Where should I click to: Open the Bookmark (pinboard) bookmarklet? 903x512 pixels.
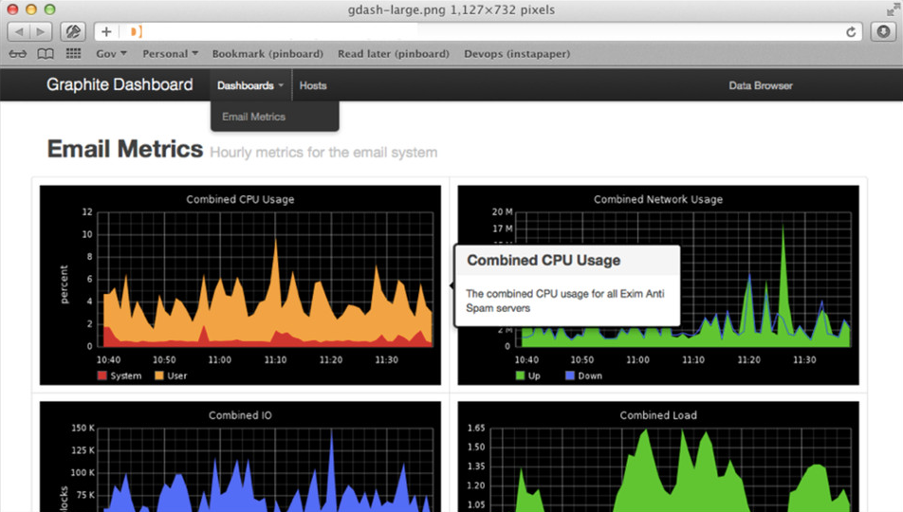pyautogui.click(x=267, y=53)
